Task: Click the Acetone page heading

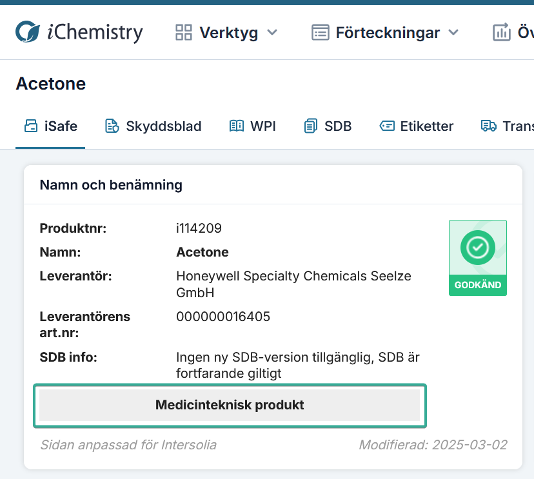Action: point(51,84)
